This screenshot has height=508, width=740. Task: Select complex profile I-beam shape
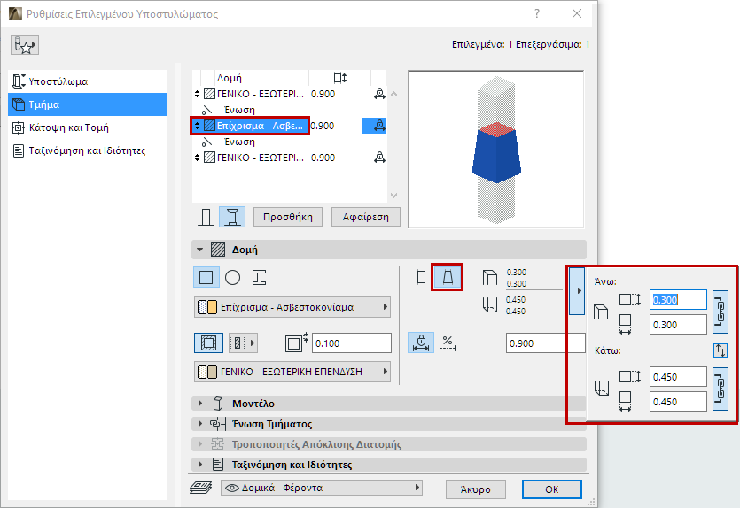[259, 278]
